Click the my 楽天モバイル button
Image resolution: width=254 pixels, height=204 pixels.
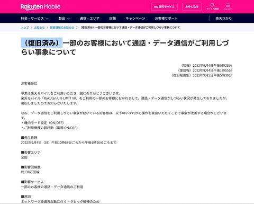point(164,7)
